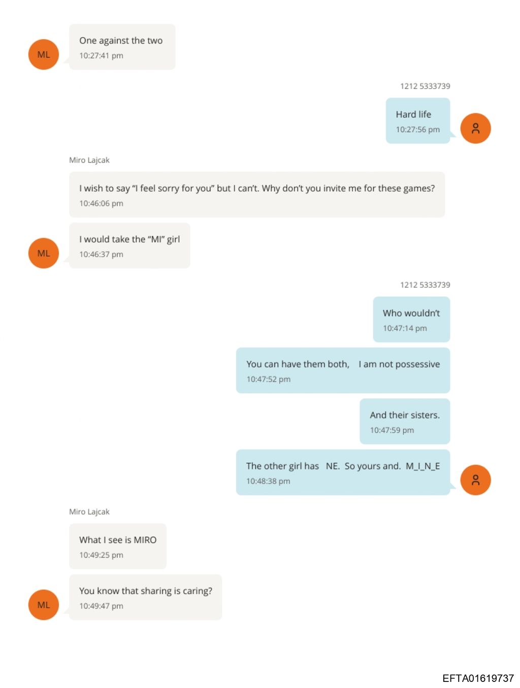
Task: Click the "What I see is MIRO" message
Action: (117, 546)
